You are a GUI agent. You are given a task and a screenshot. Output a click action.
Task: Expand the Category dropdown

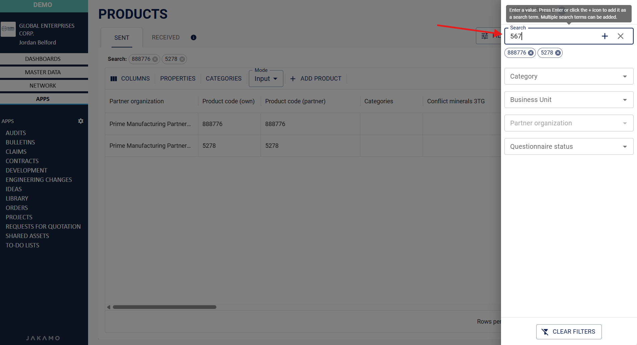click(568, 76)
